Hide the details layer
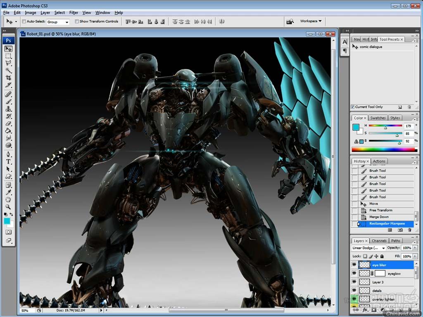Image resolution: width=423 pixels, height=317 pixels. (354, 291)
